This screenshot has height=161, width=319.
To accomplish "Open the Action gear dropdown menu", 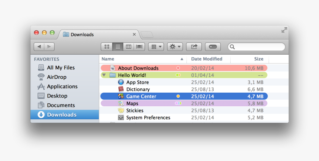I will [175, 47].
